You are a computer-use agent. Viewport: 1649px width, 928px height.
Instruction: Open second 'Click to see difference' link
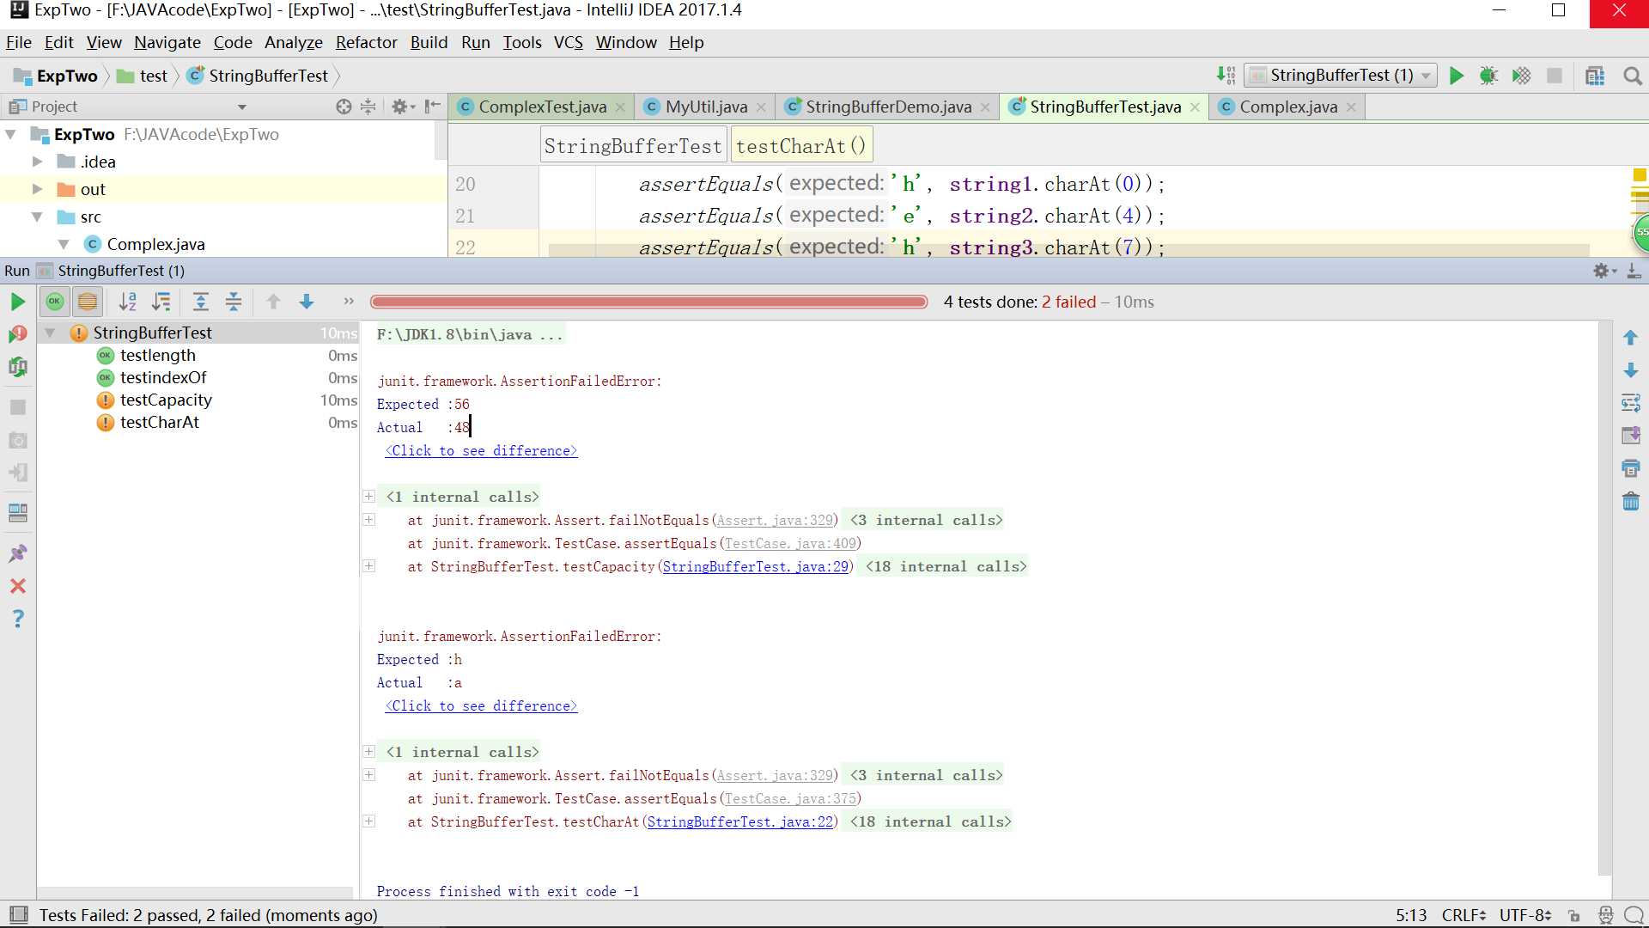point(481,705)
